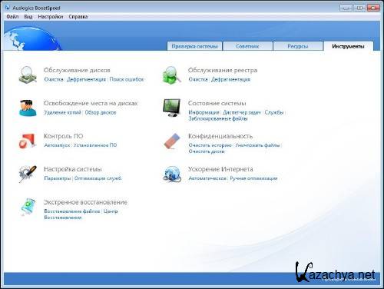
Task: Open the Центр Восстановления link
Action: point(81,214)
